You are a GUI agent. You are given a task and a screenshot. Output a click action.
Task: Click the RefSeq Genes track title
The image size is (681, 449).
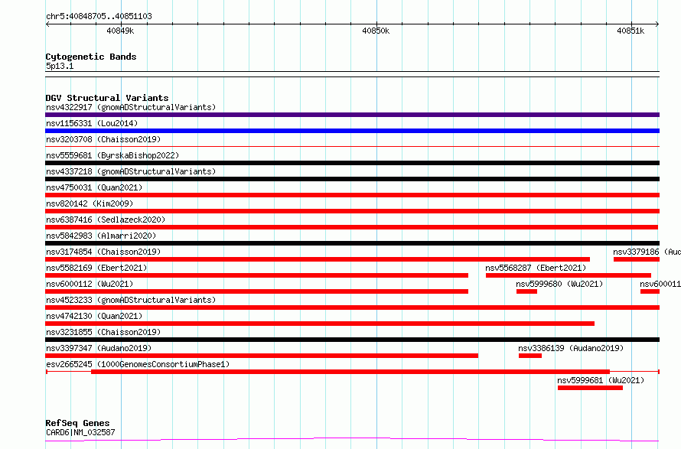pos(77,423)
